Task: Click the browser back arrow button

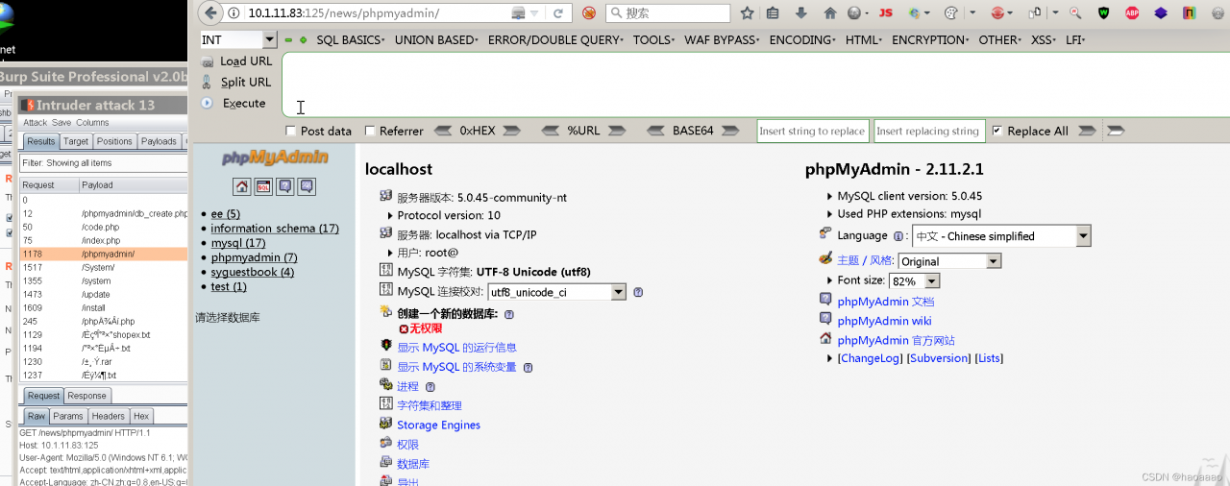Action: [209, 12]
